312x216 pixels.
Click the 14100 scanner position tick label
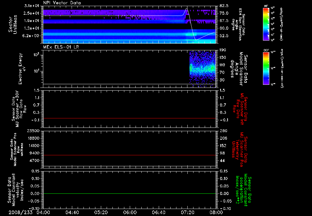point(33,146)
